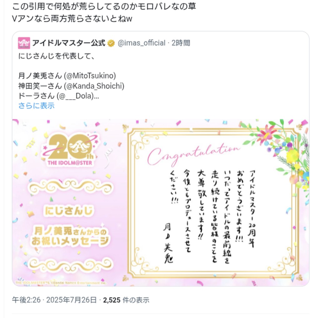The height and width of the screenshot is (318, 313).
Task: Open the @Kanda_Shoichi mention
Action: click(x=94, y=86)
